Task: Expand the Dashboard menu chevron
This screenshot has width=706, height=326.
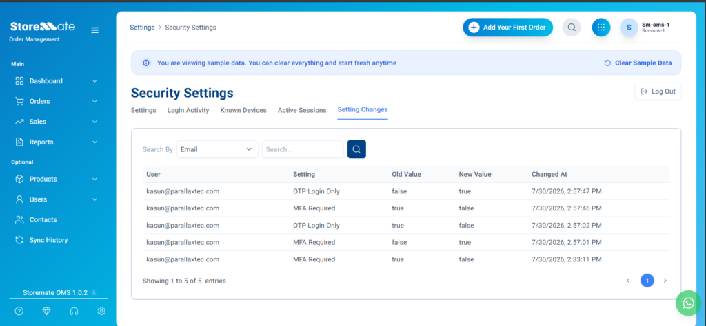Action: (x=94, y=81)
